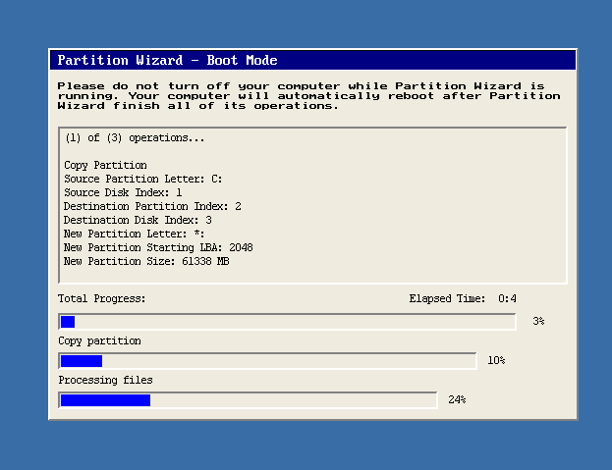Click 'New Partition Starting LBA: 2048' line
This screenshot has width=612, height=470.
click(x=158, y=247)
